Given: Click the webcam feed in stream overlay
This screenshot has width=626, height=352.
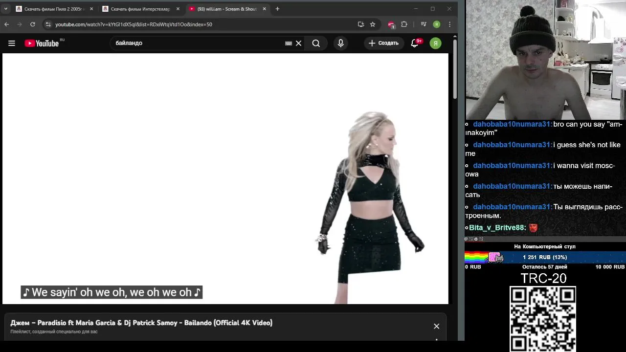Looking at the screenshot, I should 546,60.
